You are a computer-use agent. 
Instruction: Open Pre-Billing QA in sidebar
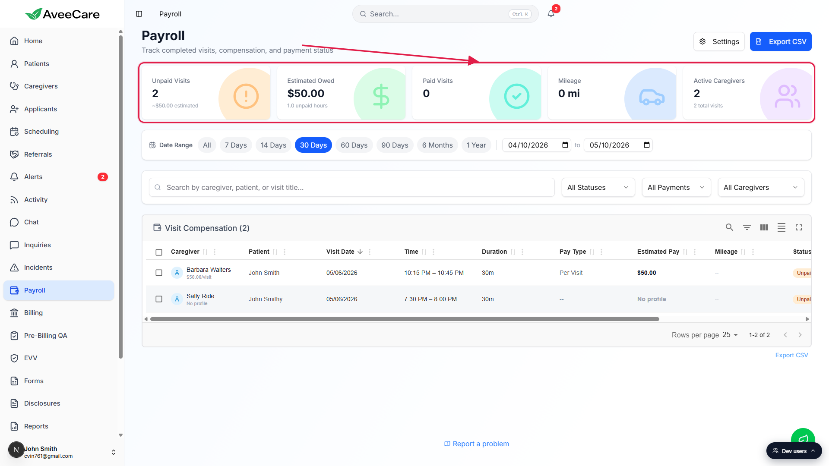(59, 336)
